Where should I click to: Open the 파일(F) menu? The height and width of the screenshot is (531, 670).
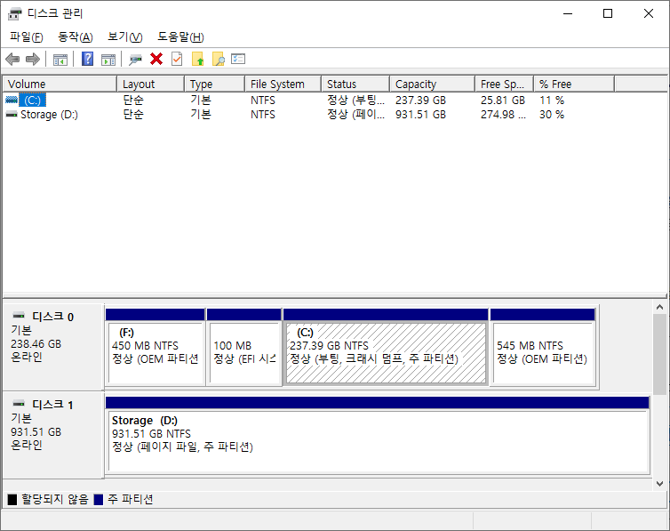[27, 37]
